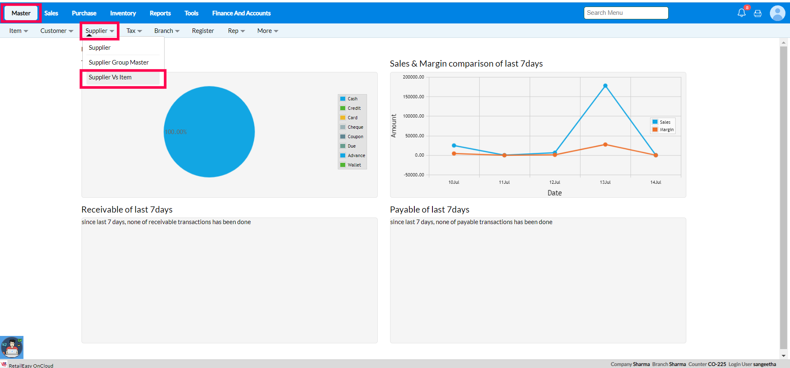Open the user profile avatar

[777, 13]
